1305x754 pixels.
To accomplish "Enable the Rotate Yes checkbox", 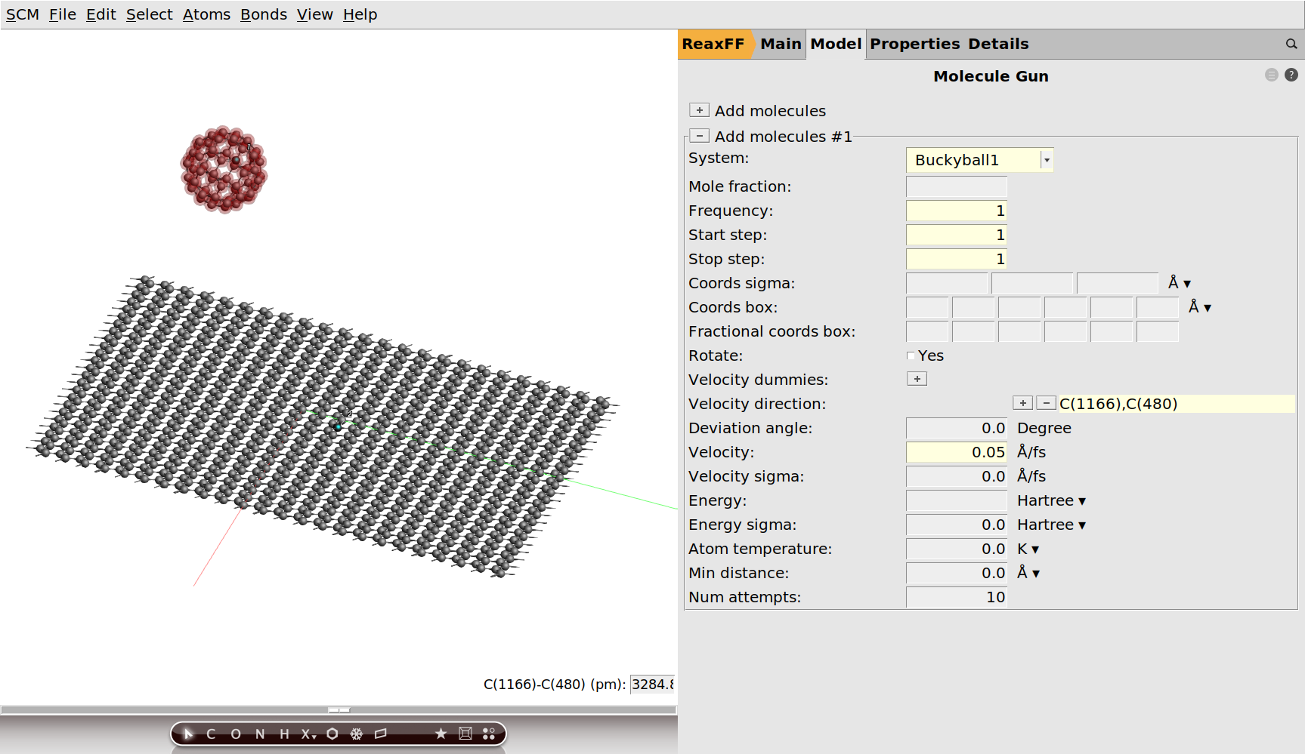I will tap(911, 355).
